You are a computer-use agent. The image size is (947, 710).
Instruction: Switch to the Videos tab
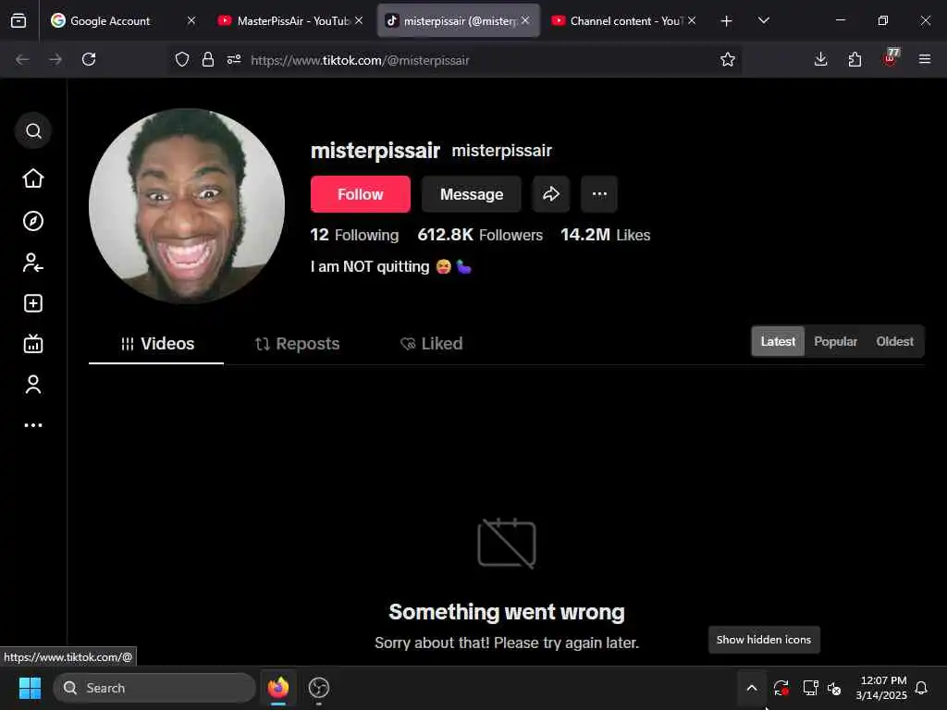156,344
